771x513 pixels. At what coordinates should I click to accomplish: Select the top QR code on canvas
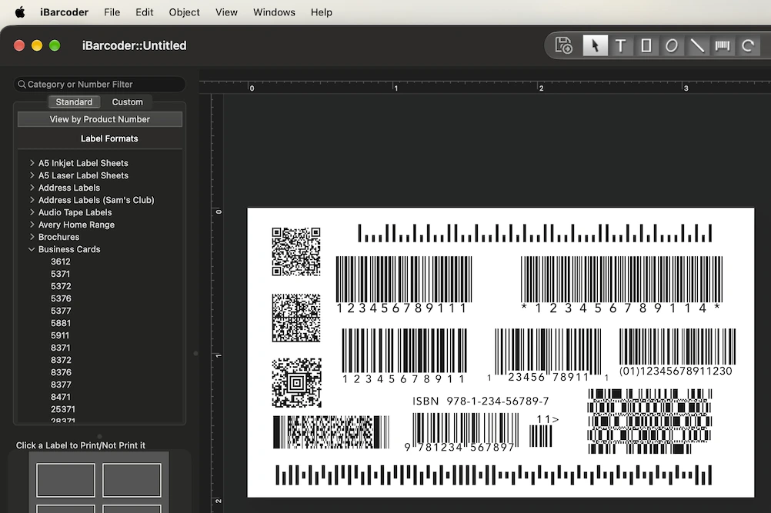[296, 251]
